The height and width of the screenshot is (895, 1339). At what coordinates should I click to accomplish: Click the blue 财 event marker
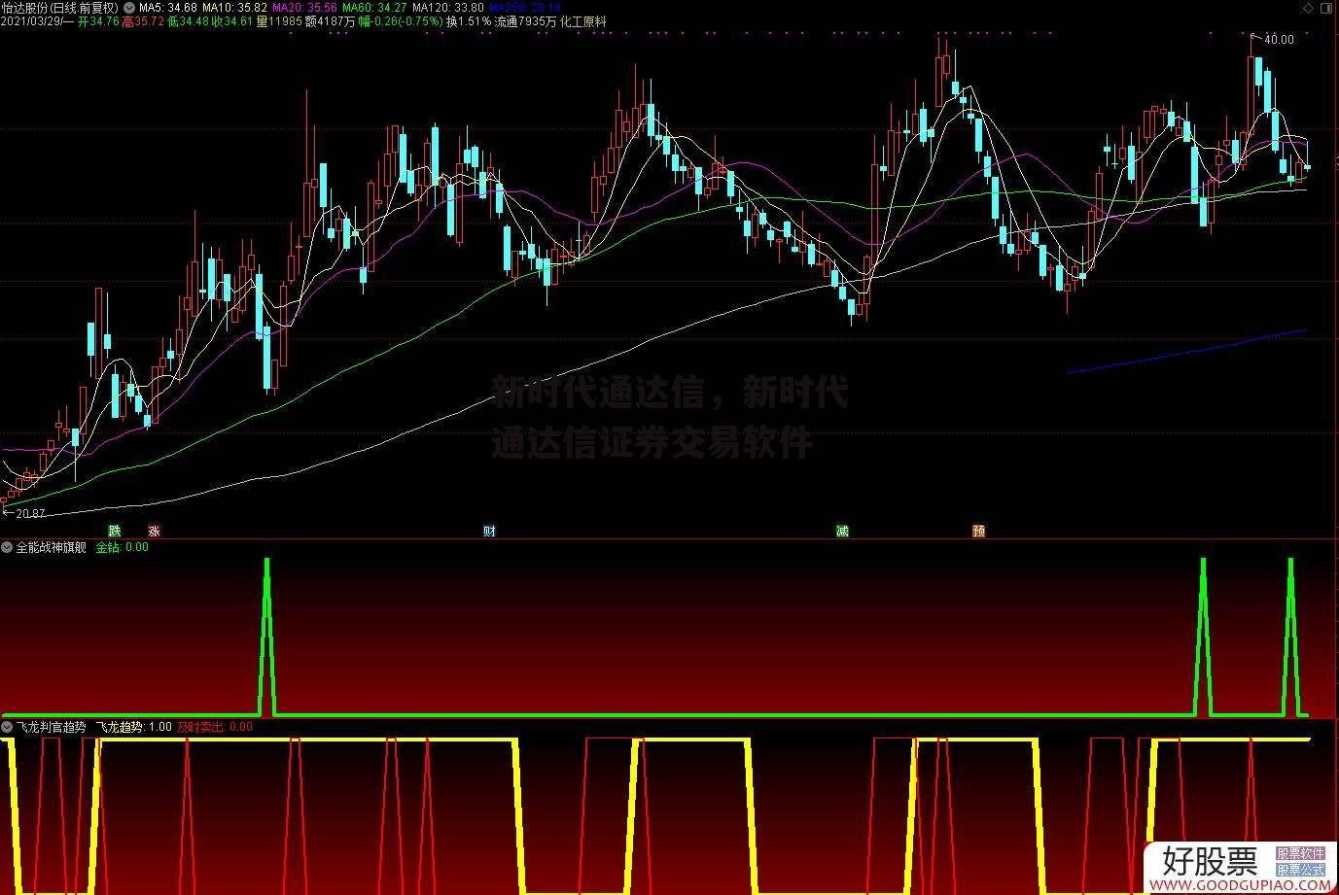click(x=489, y=531)
